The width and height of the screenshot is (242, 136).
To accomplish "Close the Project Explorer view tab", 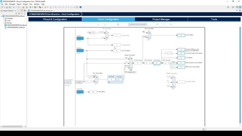I will [15, 11].
